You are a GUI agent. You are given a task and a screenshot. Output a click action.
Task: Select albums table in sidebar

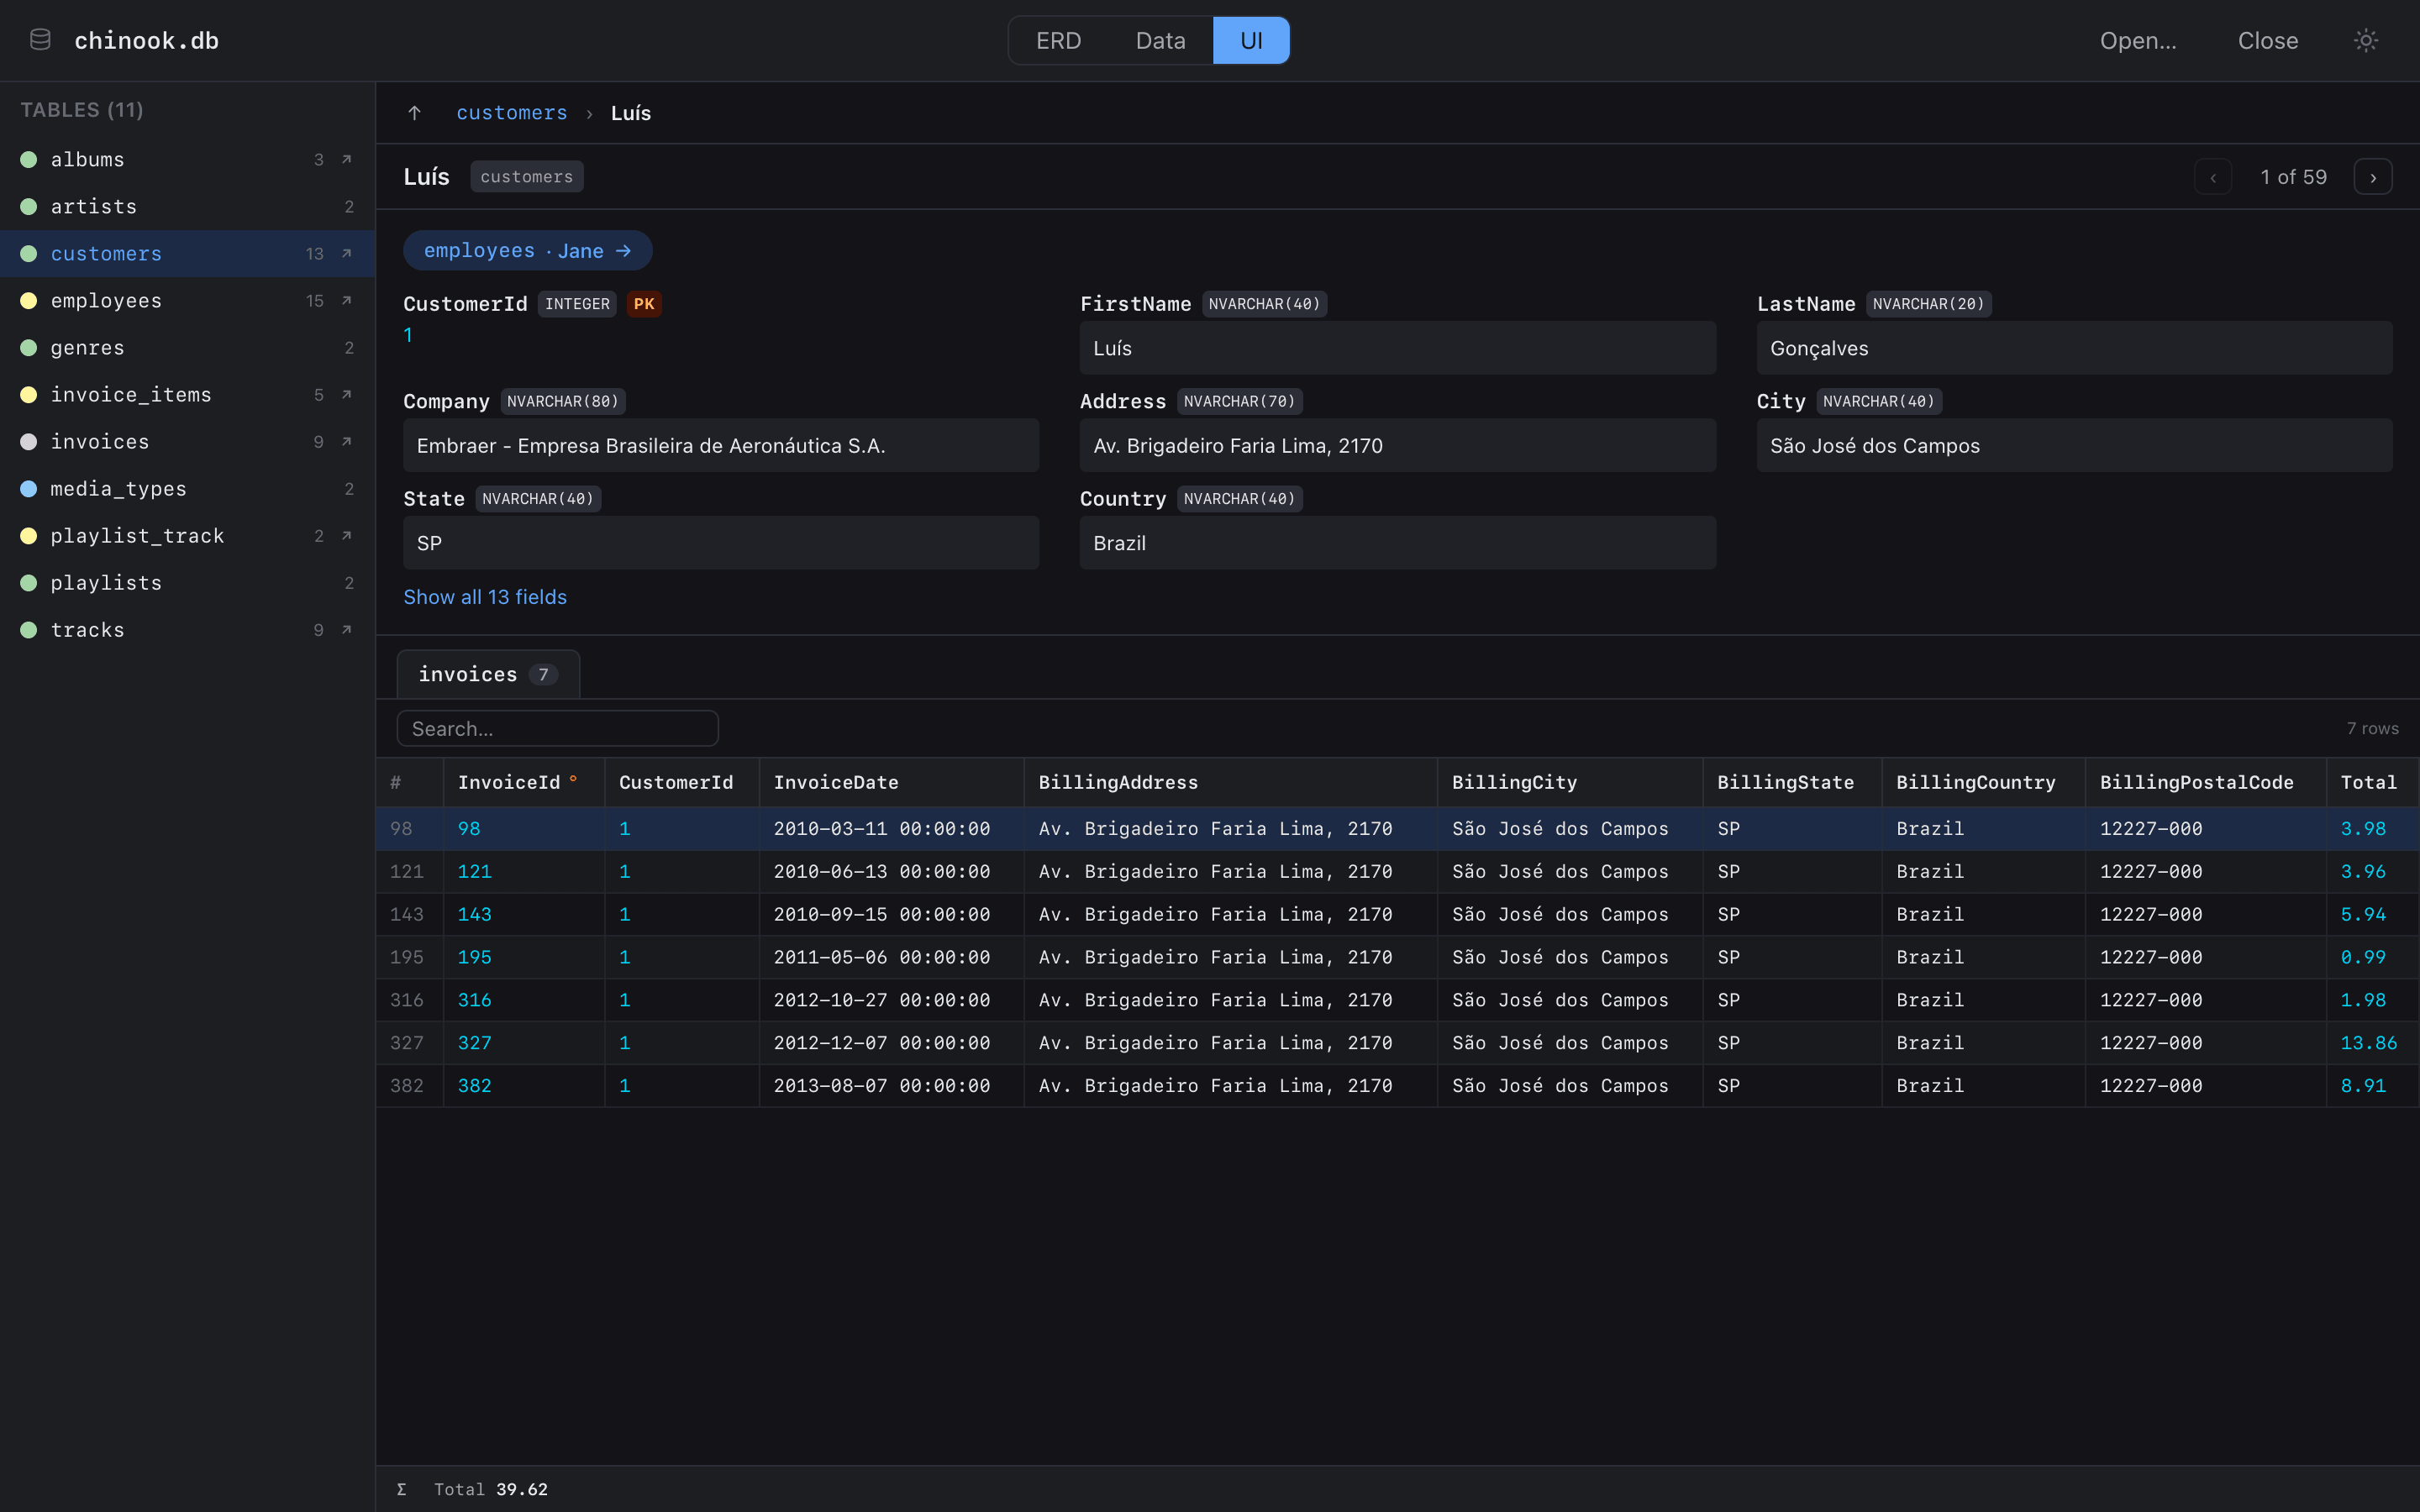click(187, 159)
